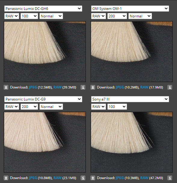The height and width of the screenshot is (183, 177).
Task: Click download icon under Lumix DC-G9 image
Action: 6,178
